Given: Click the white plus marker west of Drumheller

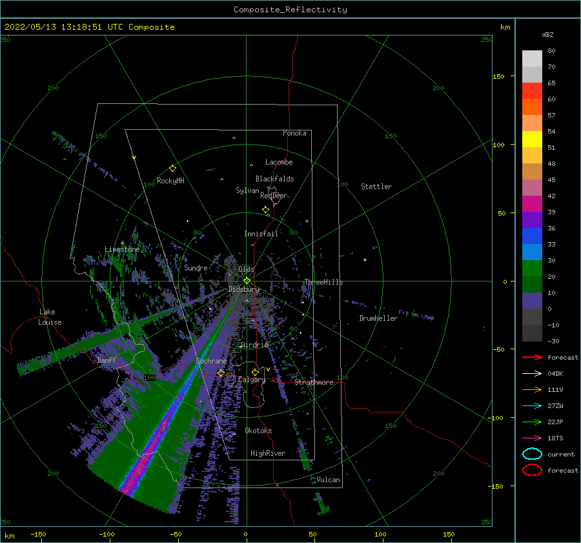Looking at the screenshot, I should (x=365, y=260).
